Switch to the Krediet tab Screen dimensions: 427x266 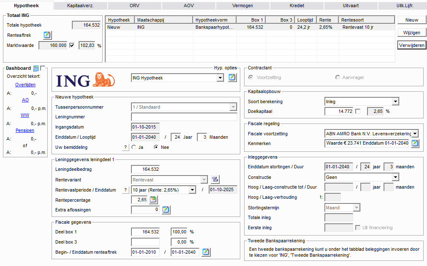pyautogui.click(x=297, y=5)
